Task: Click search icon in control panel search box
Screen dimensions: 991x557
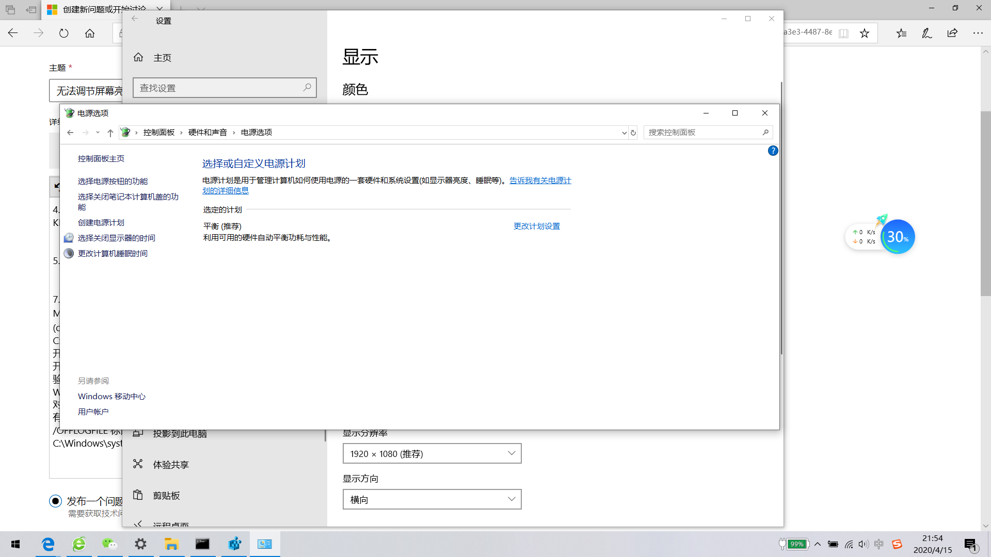Action: click(765, 133)
